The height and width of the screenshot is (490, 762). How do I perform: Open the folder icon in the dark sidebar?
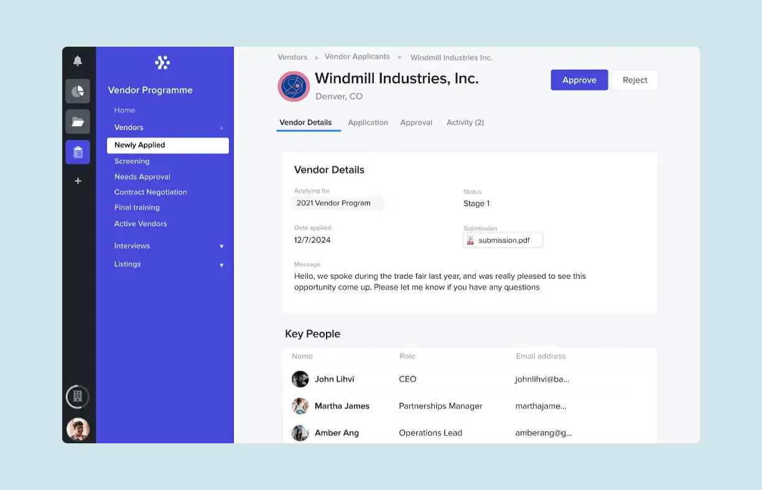(78, 121)
